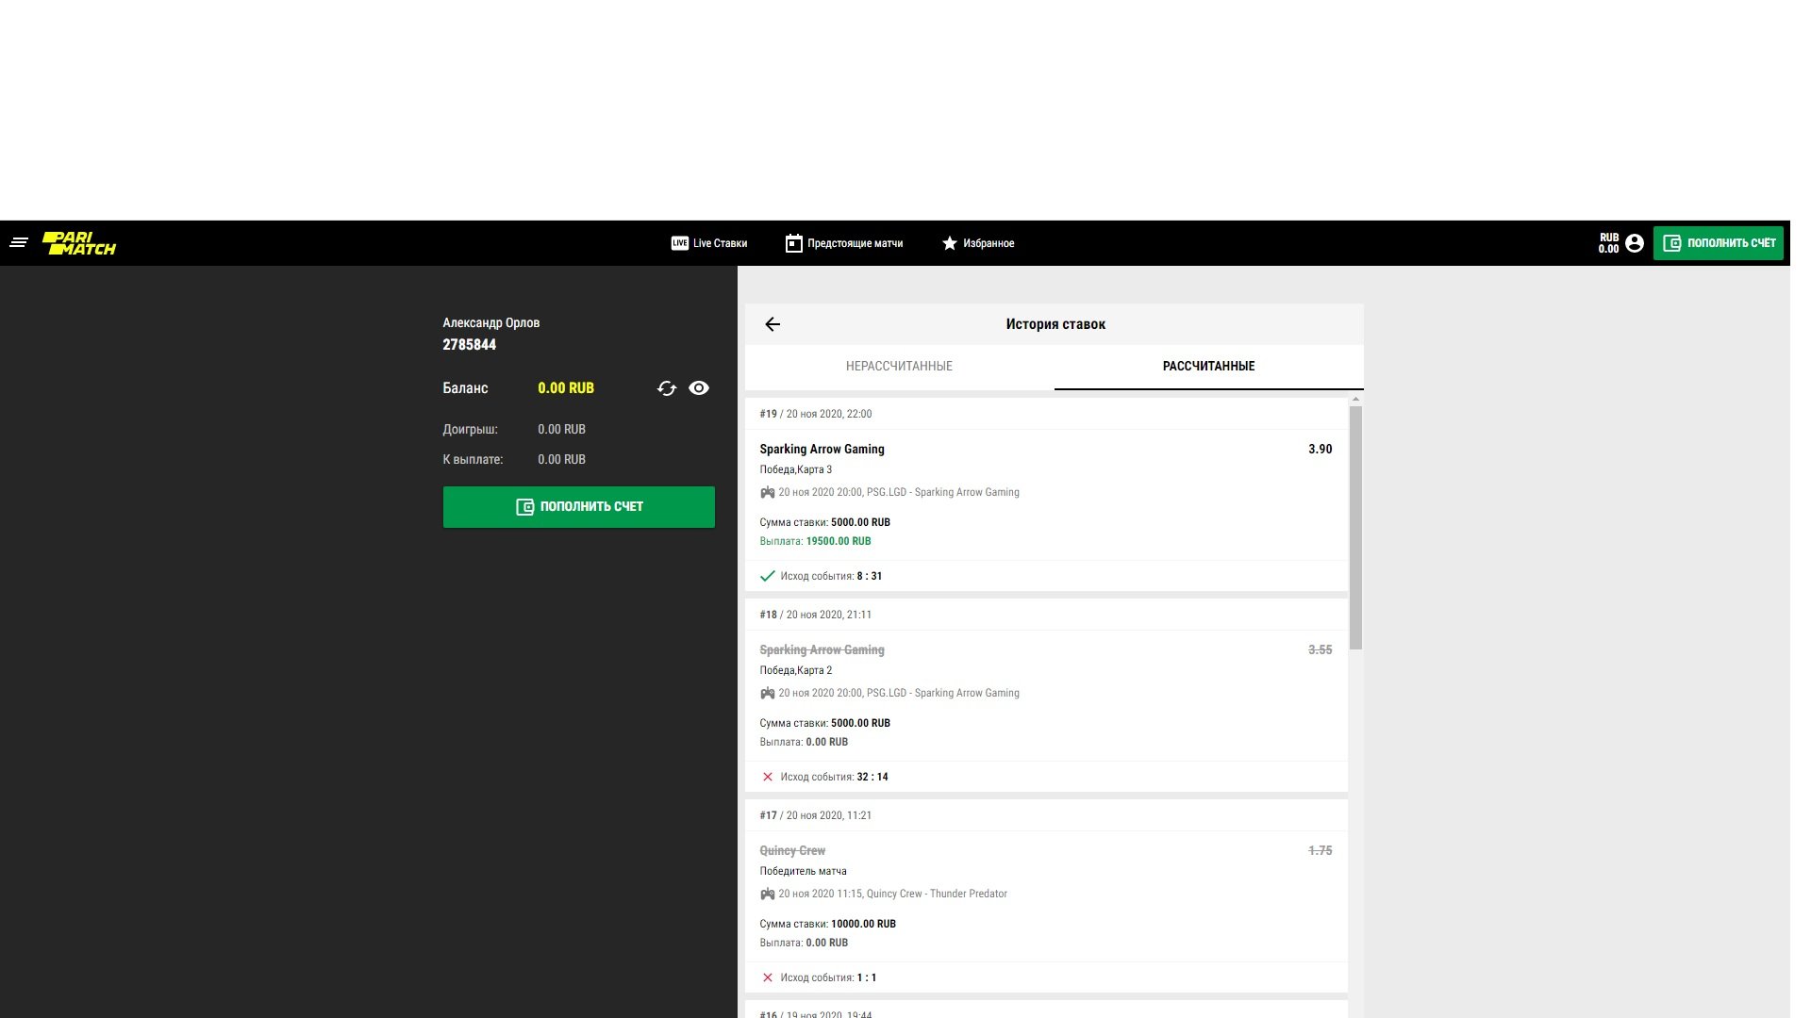This screenshot has width=1811, height=1018.
Task: Click gamepad icon in bet #19 event
Action: coord(768,492)
